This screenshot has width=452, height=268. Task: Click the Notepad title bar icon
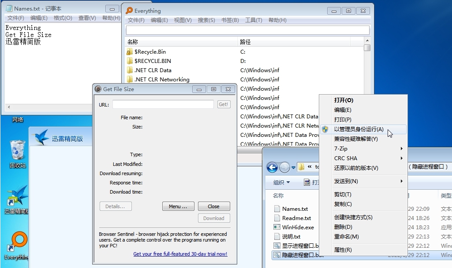(9, 9)
